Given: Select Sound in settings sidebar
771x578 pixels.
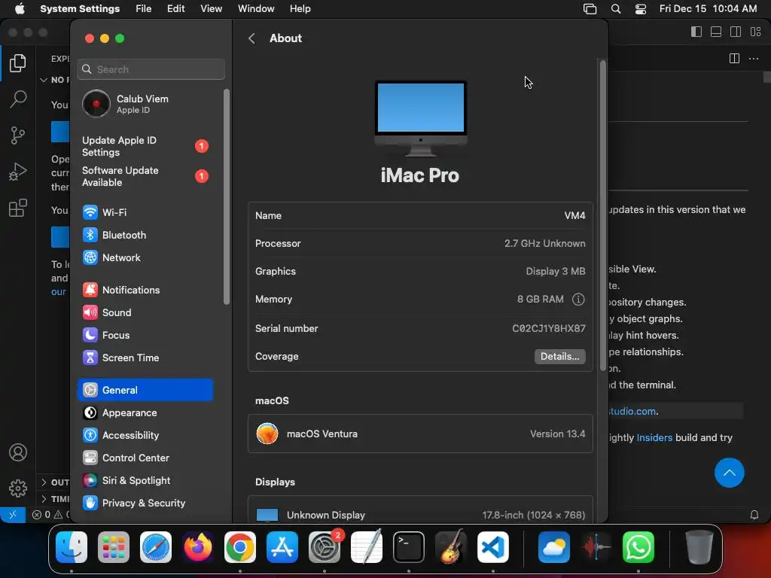Looking at the screenshot, I should (145, 312).
